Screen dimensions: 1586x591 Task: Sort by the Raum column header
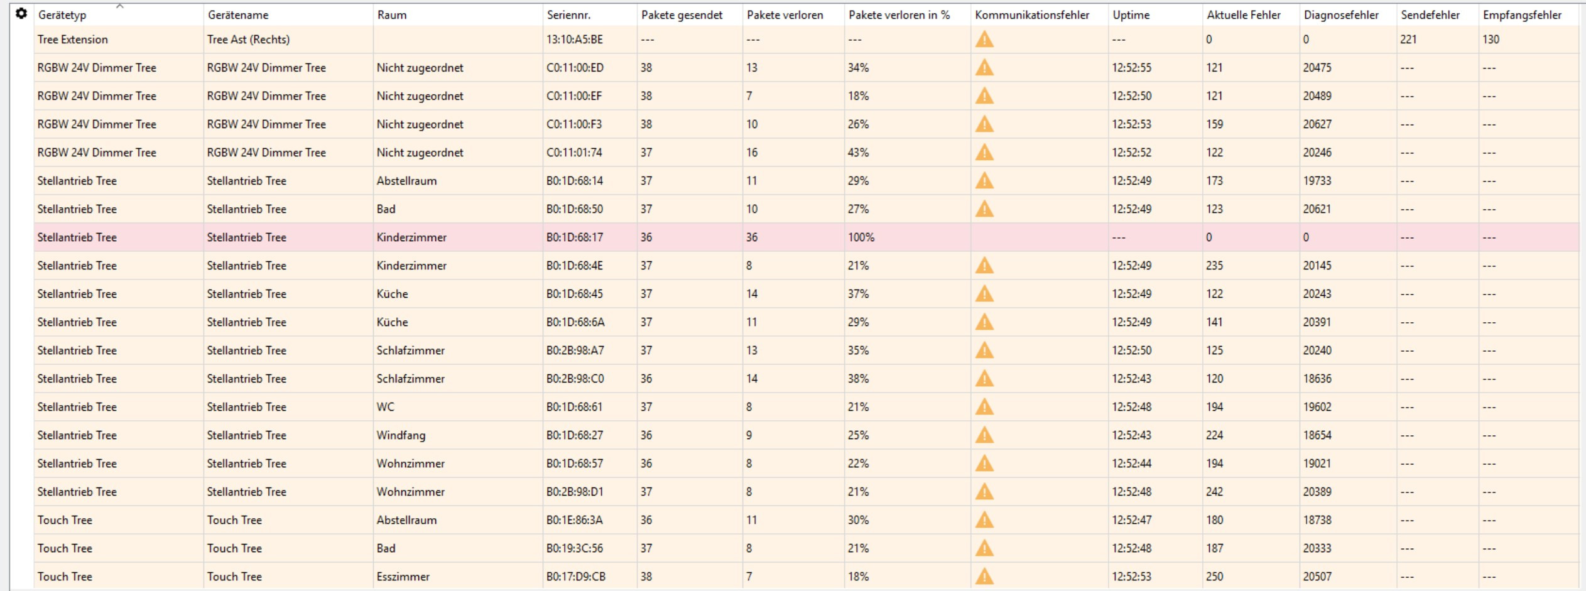[392, 15]
